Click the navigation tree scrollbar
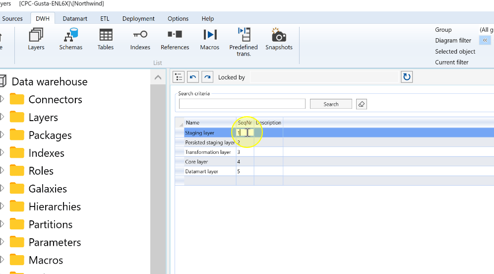The width and height of the screenshot is (494, 274). pyautogui.click(x=158, y=179)
